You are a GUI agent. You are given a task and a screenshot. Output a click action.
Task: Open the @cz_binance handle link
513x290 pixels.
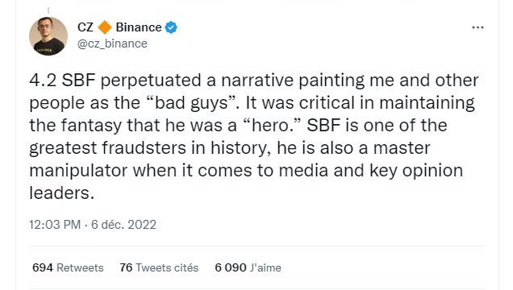click(112, 43)
